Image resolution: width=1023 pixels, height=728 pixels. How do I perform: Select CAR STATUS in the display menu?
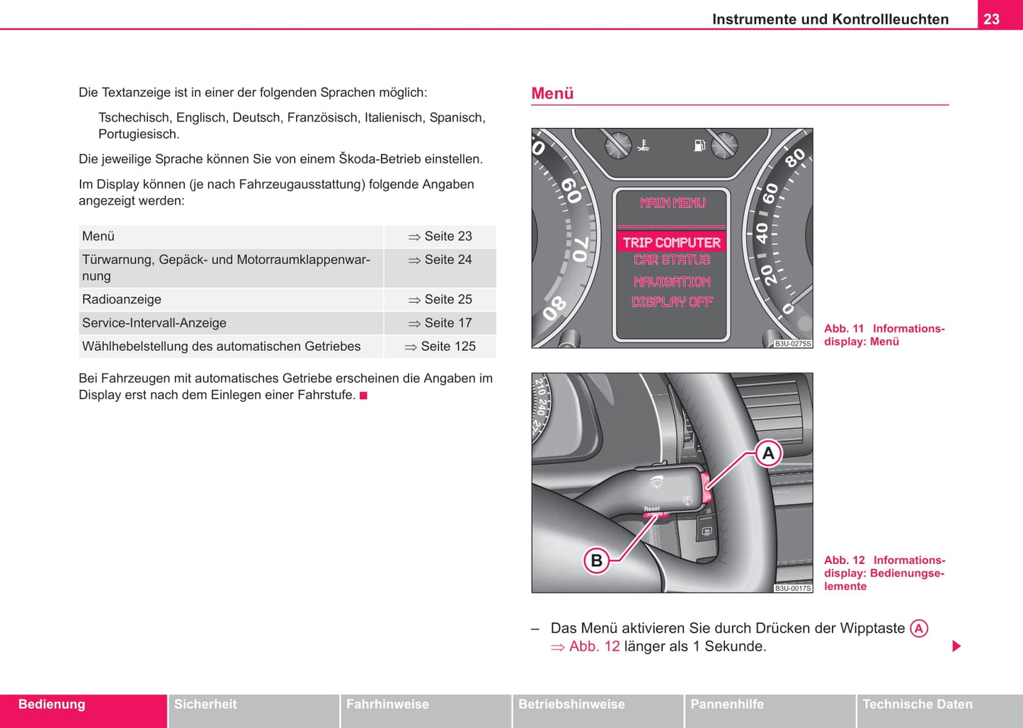click(x=671, y=260)
